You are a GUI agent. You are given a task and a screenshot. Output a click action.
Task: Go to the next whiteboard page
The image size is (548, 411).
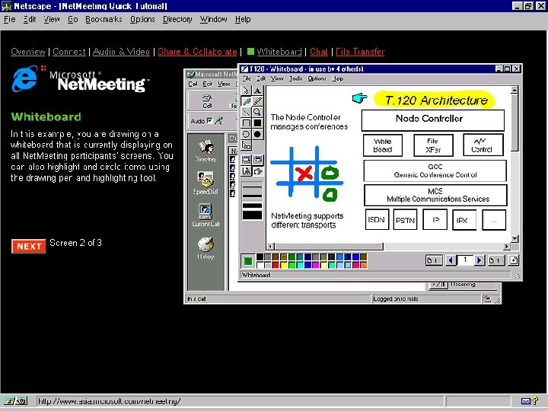click(479, 260)
